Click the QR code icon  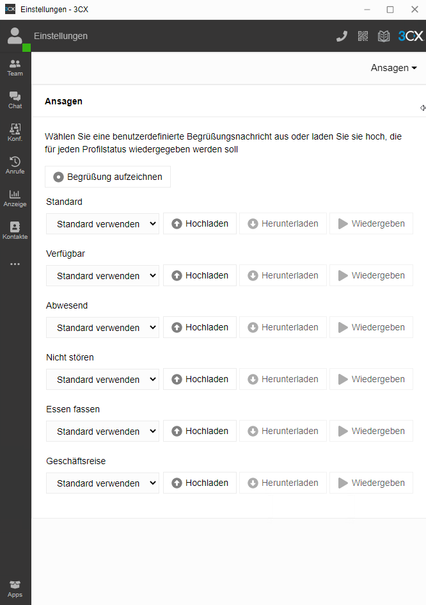(x=363, y=36)
